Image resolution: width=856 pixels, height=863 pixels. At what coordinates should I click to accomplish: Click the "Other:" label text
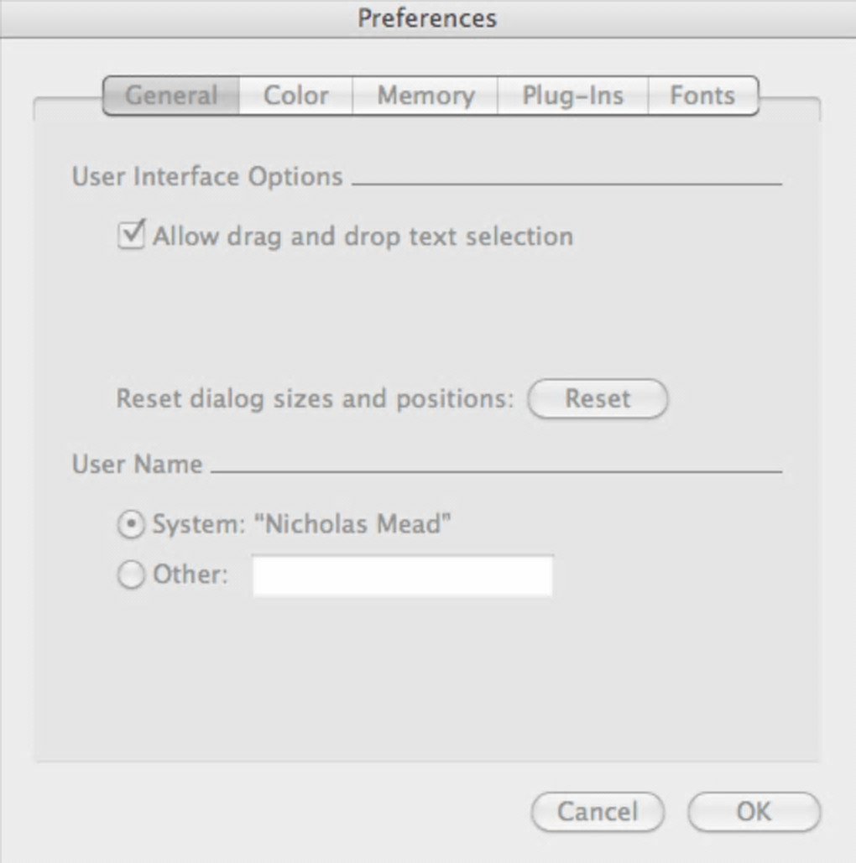[191, 575]
